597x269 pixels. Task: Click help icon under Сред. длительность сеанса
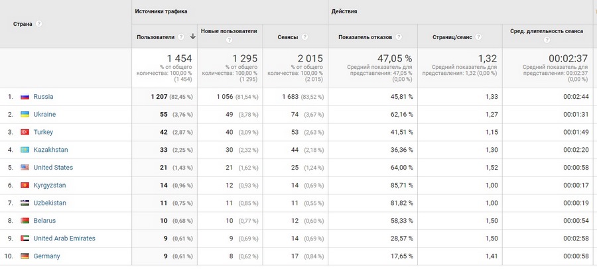coord(547,40)
